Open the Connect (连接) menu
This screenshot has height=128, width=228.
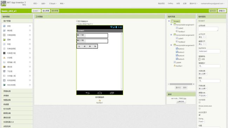click(x=43, y=4)
